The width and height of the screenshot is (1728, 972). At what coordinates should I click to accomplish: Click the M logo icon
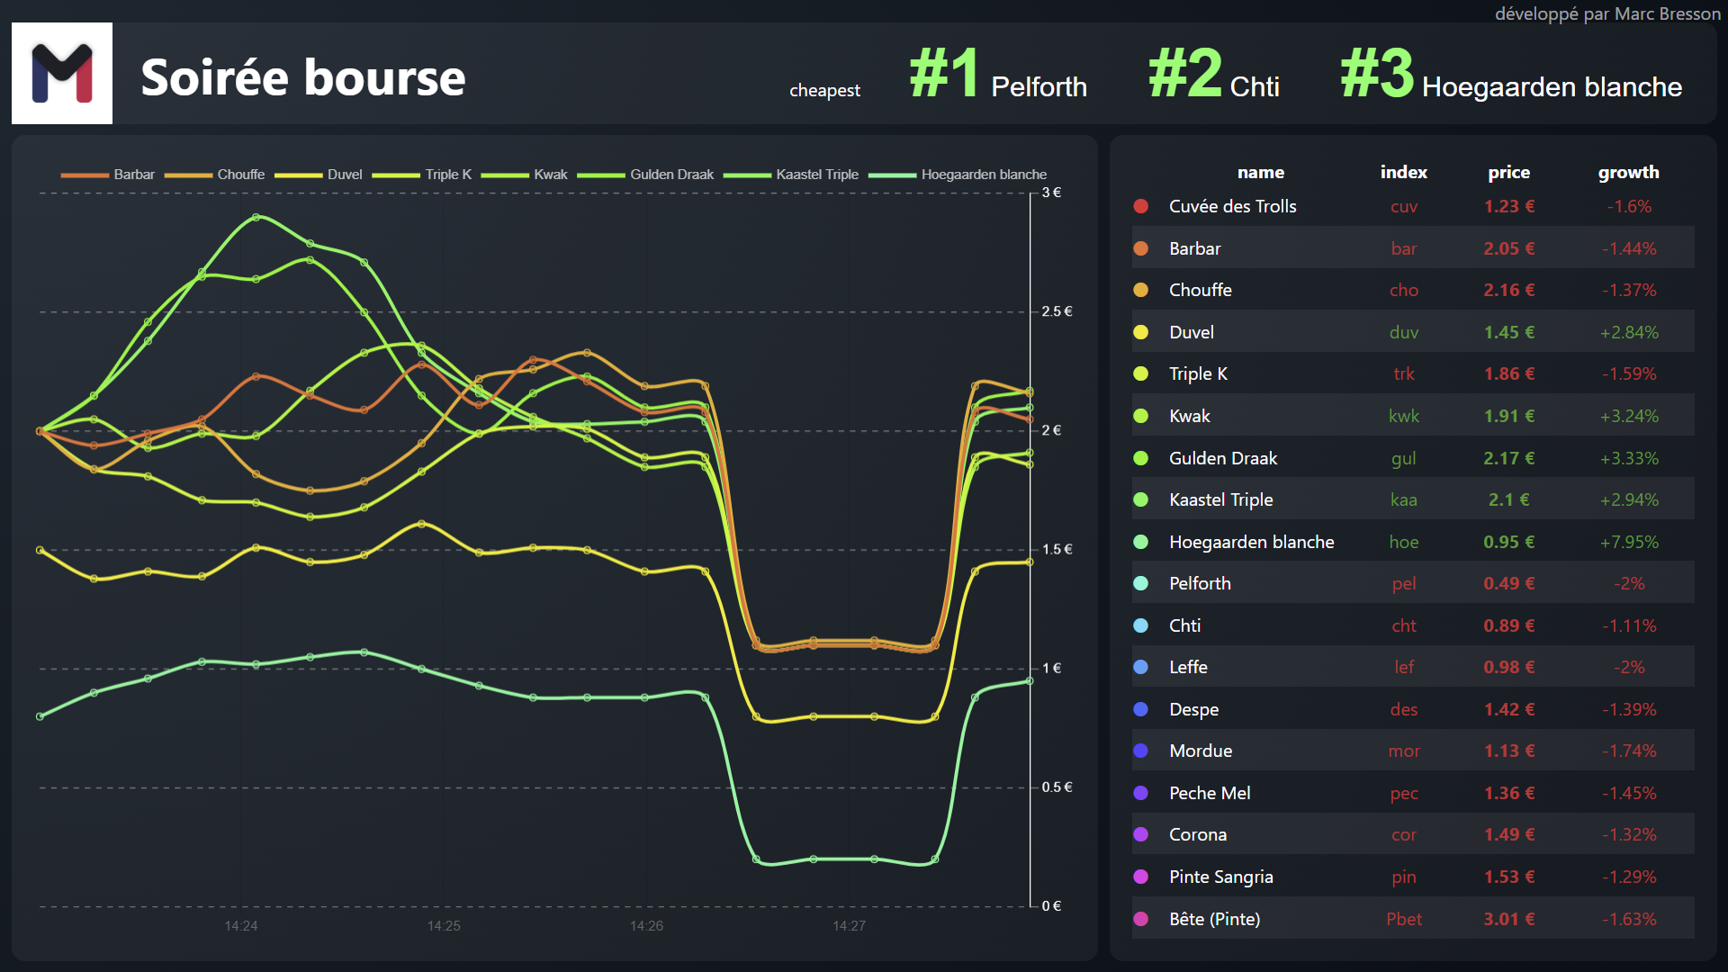click(62, 73)
